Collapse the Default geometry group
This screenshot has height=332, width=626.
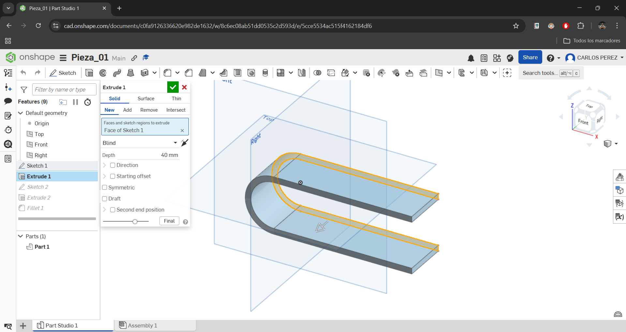(x=21, y=113)
